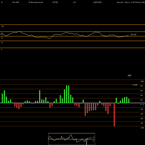
Task: Click the 54.42 RSI value label
Action: click(x=133, y=35)
